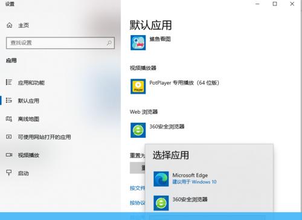Open 可使用网站打开的应用 page
This screenshot has height=220, width=302.
tap(44, 137)
